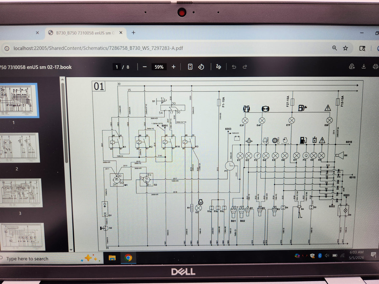Click the 'B5' horn label

coord(346,155)
